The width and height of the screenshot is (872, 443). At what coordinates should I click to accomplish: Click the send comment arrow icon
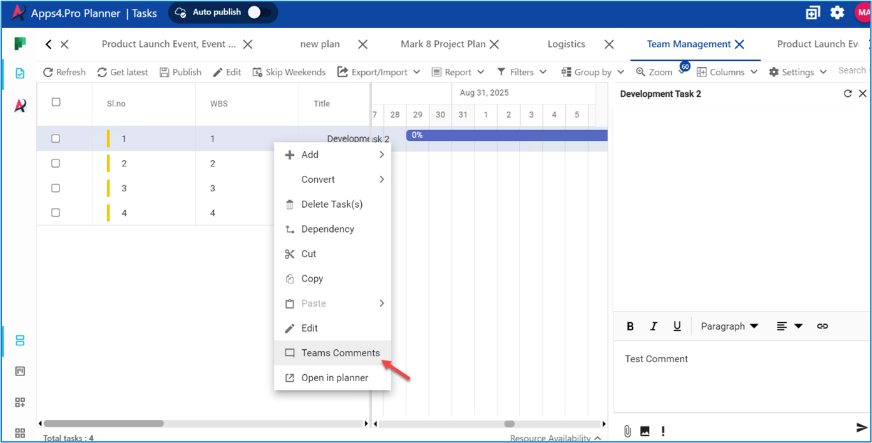[x=861, y=427]
